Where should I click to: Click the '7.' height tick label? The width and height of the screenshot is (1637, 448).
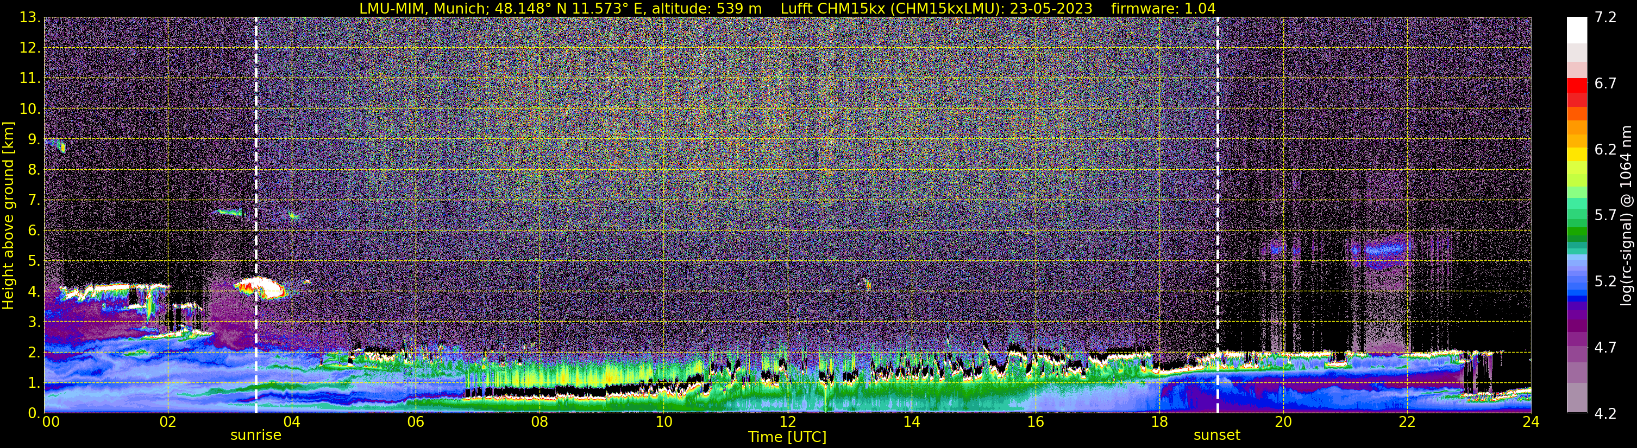[x=34, y=200]
